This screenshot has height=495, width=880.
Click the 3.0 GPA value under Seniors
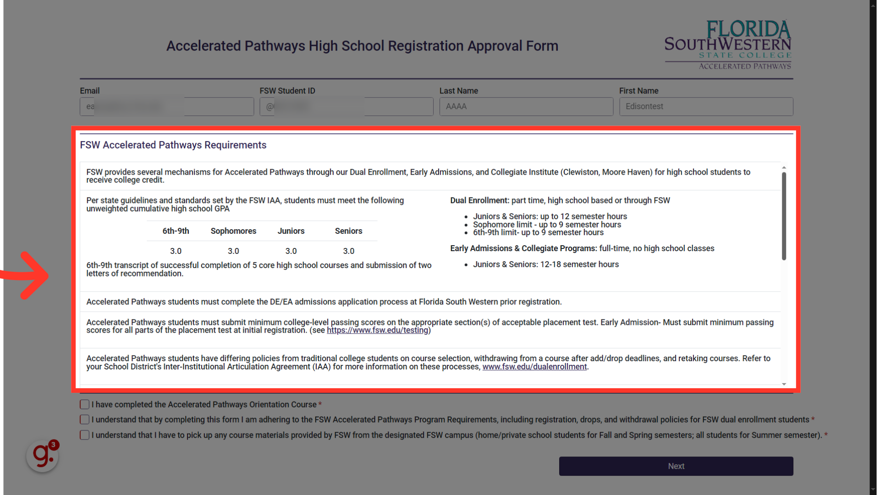[348, 251]
